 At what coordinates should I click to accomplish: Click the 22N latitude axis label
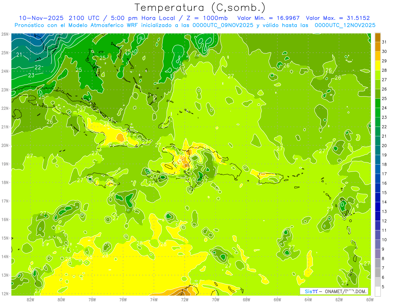point(5,108)
